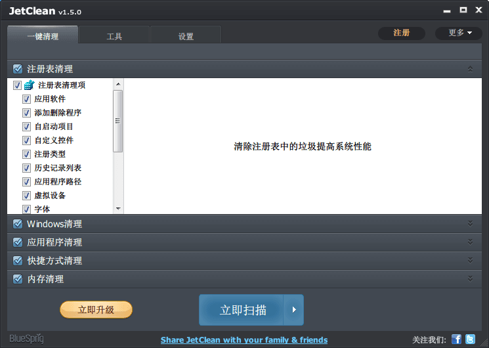Expand the 快捷方式清理 section chevron
This screenshot has width=489, height=348.
pyautogui.click(x=470, y=260)
